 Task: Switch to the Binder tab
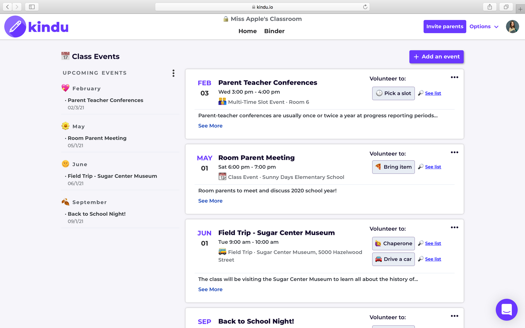[274, 31]
